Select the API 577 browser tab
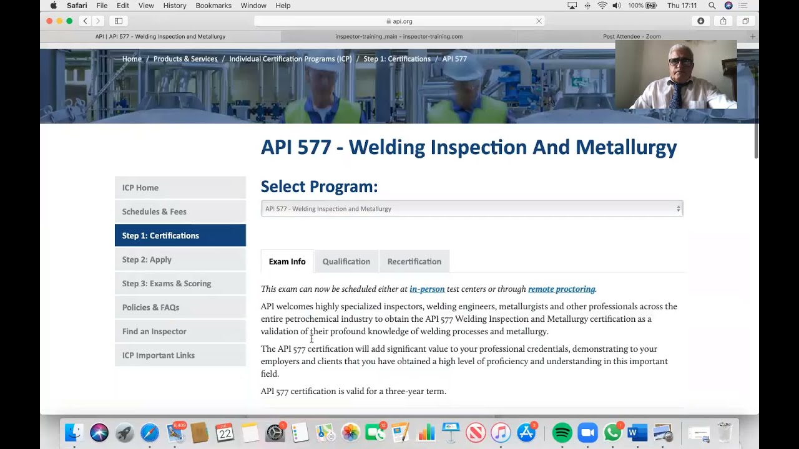Viewport: 799px width, 449px height. (160, 36)
